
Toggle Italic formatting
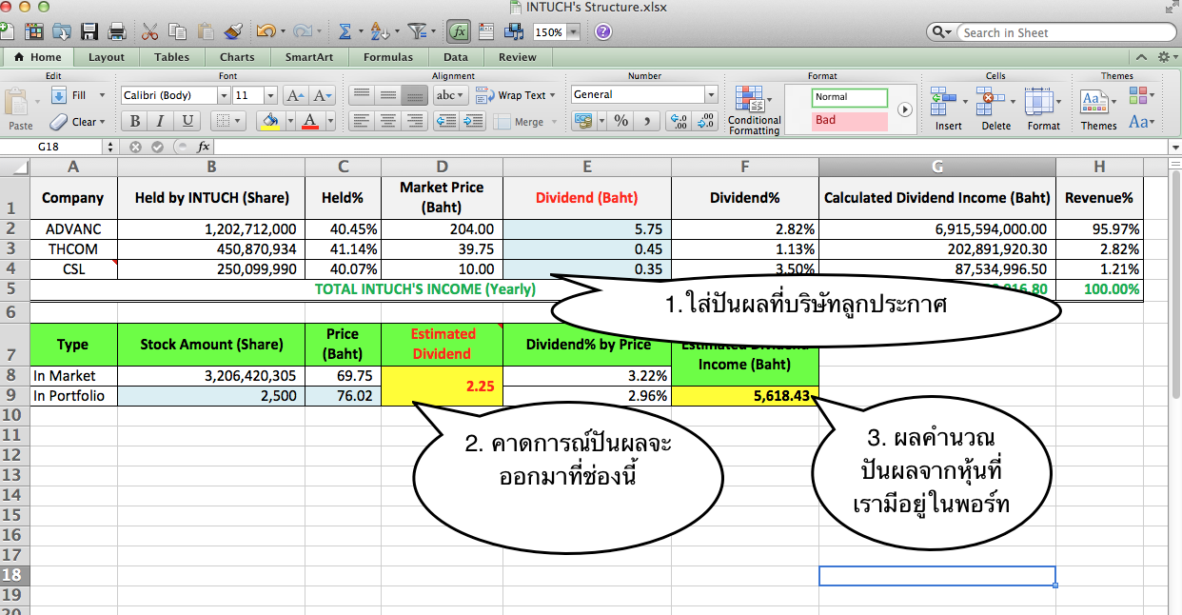point(160,121)
